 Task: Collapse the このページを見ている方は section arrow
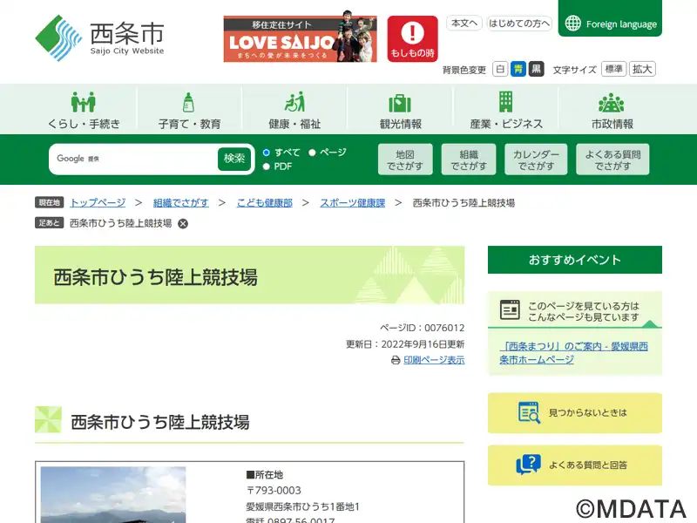point(650,323)
